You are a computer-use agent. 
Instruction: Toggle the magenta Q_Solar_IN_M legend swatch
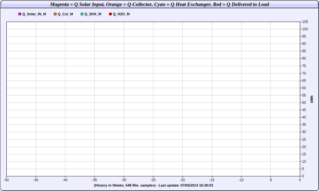pos(20,14)
